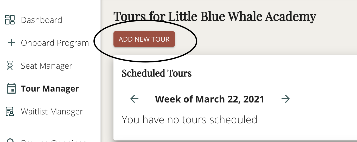
Task: Select the Tour Manager sidebar entry
Action: pyautogui.click(x=50, y=89)
